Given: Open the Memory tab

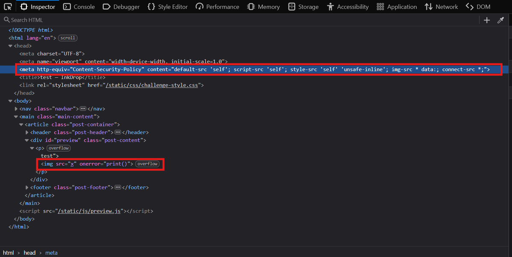Looking at the screenshot, I should [263, 7].
